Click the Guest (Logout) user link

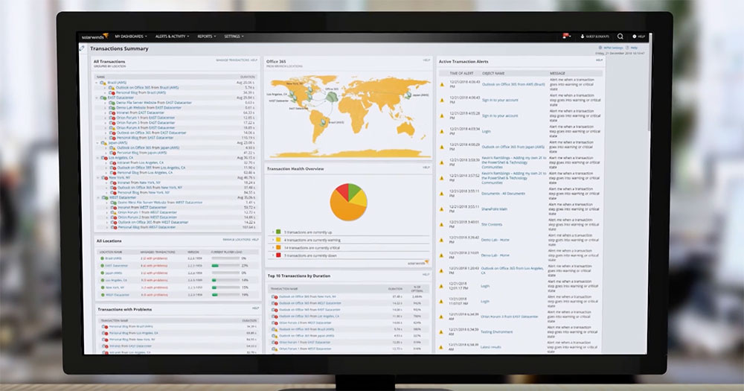tap(595, 36)
